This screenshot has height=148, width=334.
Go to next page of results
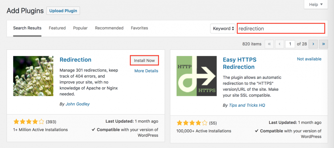click(313, 44)
